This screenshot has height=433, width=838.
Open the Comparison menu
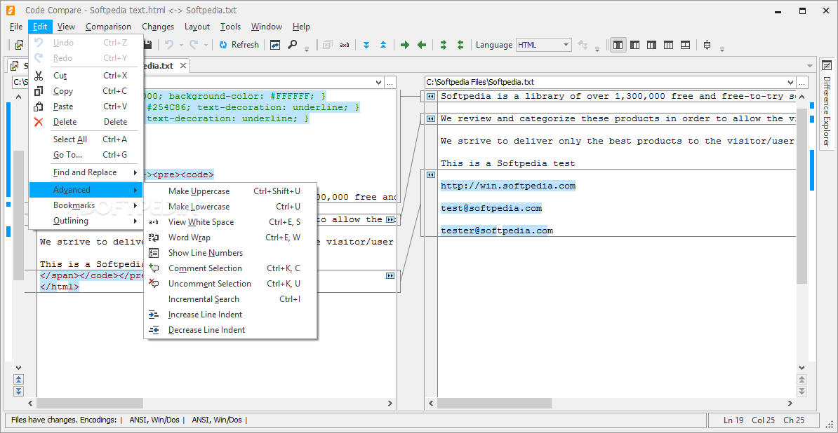coord(109,27)
